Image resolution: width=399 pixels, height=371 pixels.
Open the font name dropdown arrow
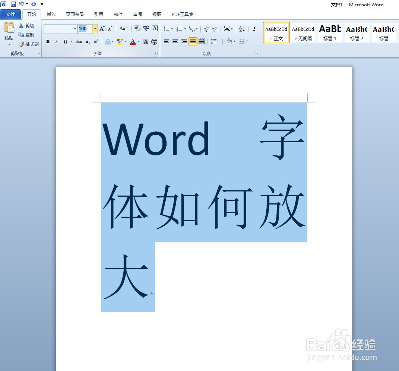pos(75,29)
